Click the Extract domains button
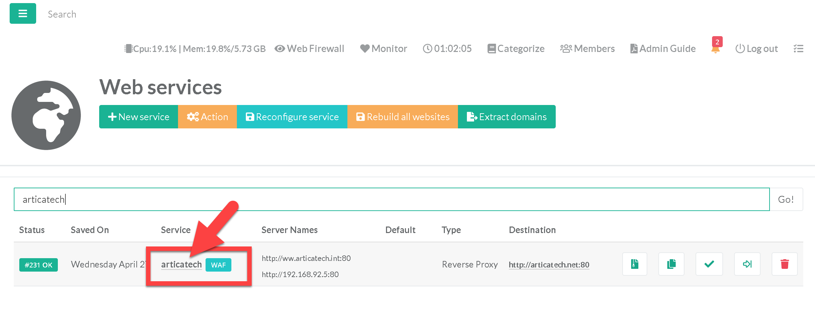This screenshot has height=316, width=815. [x=506, y=117]
